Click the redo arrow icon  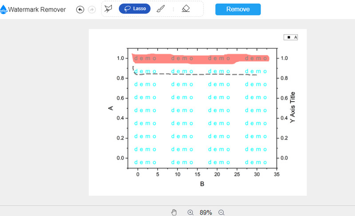click(92, 9)
